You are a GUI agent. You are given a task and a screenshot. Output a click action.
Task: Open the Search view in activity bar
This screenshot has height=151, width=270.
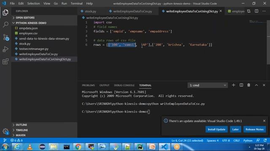pyautogui.click(x=5, y=24)
